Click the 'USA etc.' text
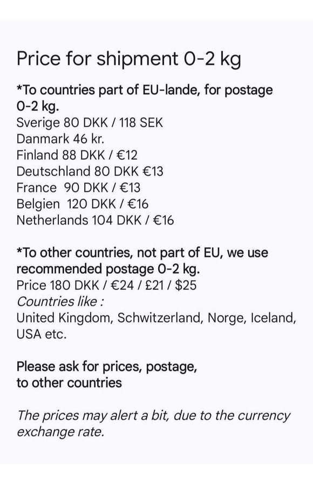This screenshot has width=313, height=487. coord(42,334)
